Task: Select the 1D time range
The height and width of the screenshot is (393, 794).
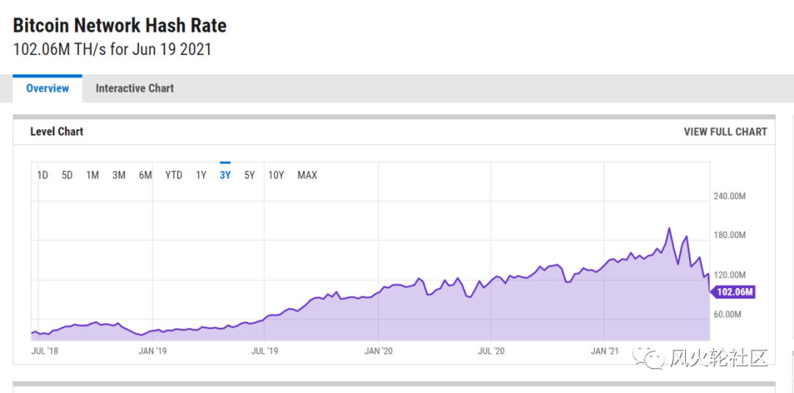Action: click(x=43, y=176)
